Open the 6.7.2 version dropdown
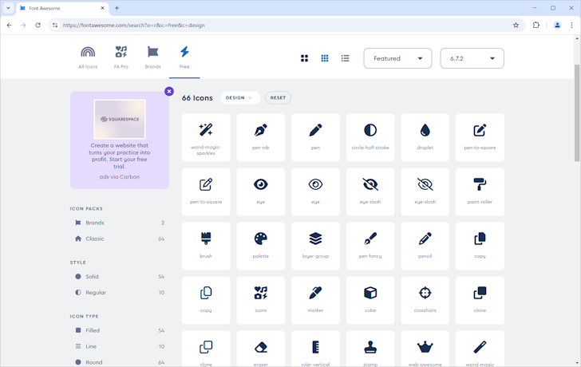Viewport: 581px width, 367px height. [472, 58]
